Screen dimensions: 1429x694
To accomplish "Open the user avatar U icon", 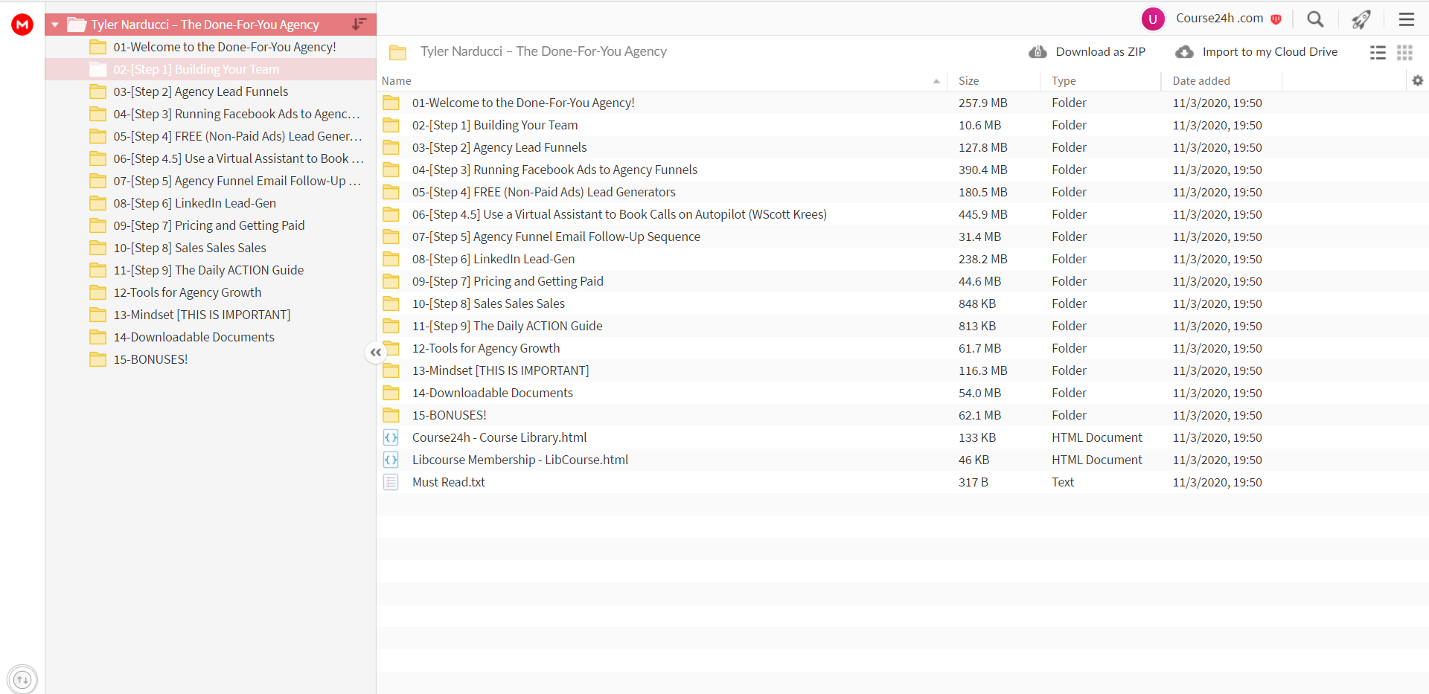I will click(x=1153, y=19).
